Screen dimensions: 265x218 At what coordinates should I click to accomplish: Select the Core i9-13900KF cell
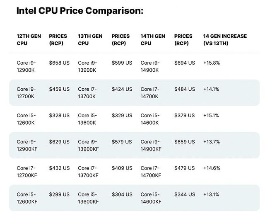[89, 145]
